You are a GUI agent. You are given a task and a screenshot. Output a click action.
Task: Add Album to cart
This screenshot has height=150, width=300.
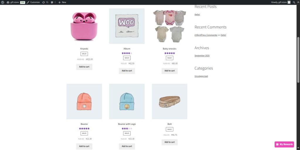127,71
